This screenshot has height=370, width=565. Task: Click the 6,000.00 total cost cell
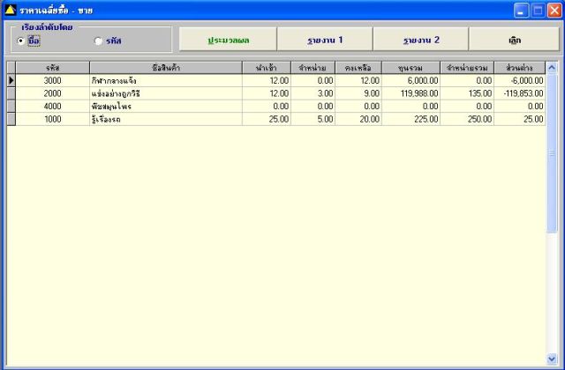pos(411,80)
